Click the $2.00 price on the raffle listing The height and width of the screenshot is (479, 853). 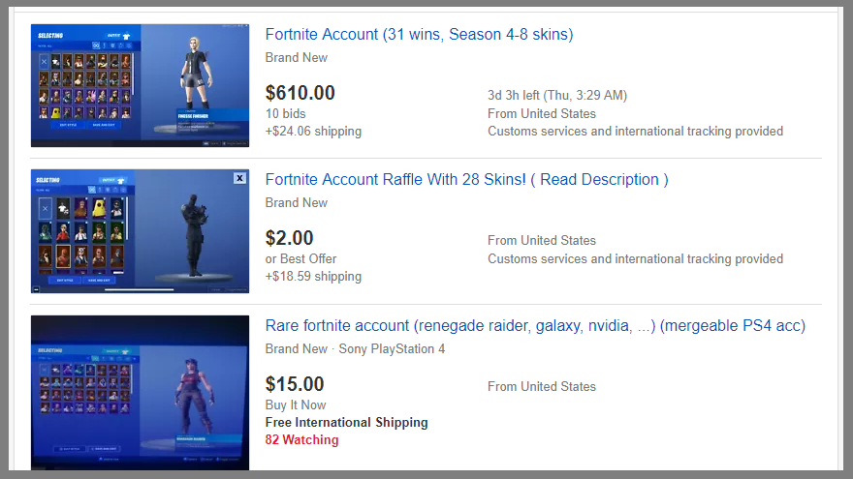point(289,238)
